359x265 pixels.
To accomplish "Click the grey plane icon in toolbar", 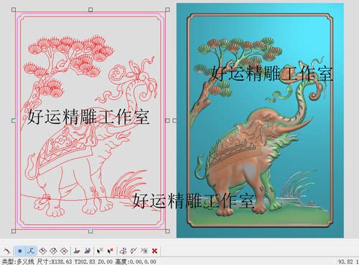I will (x=77, y=251).
